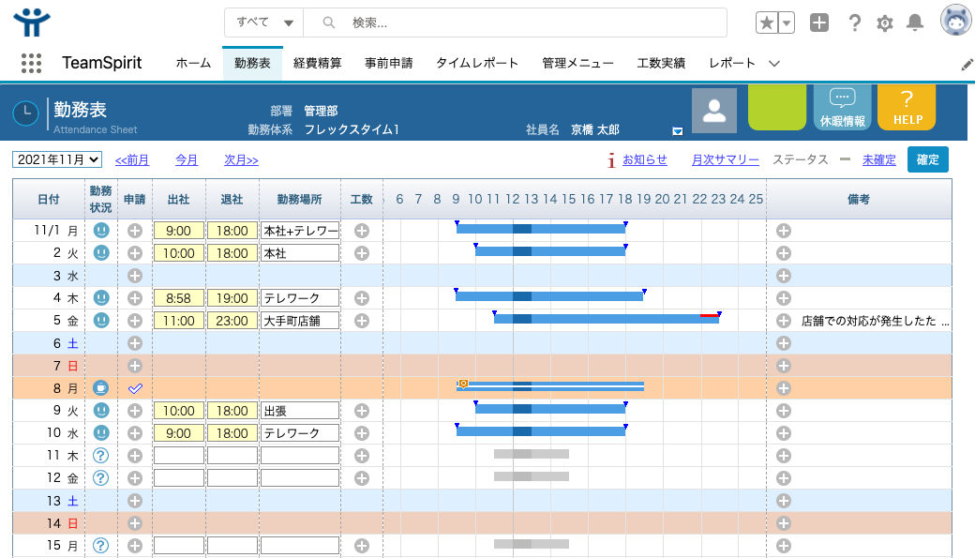Screen dimensions: 975x558
Task: Click the 申請 plus icon for 11/1
Action: (135, 230)
